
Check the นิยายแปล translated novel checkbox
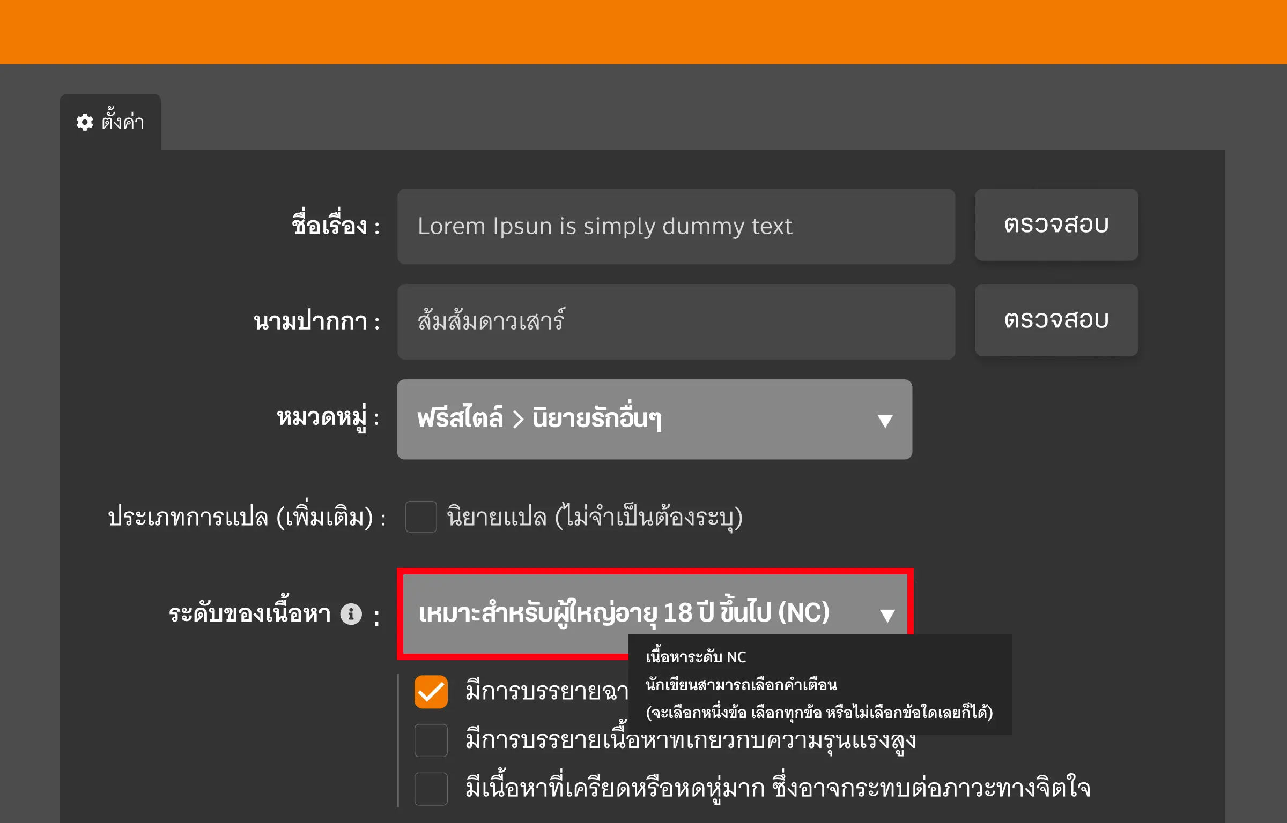point(421,517)
